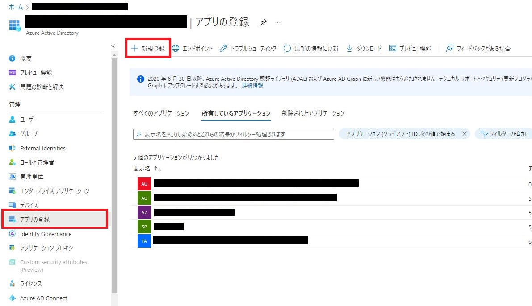
Task: Click フィードバックがある場合 person icon
Action: 449,48
